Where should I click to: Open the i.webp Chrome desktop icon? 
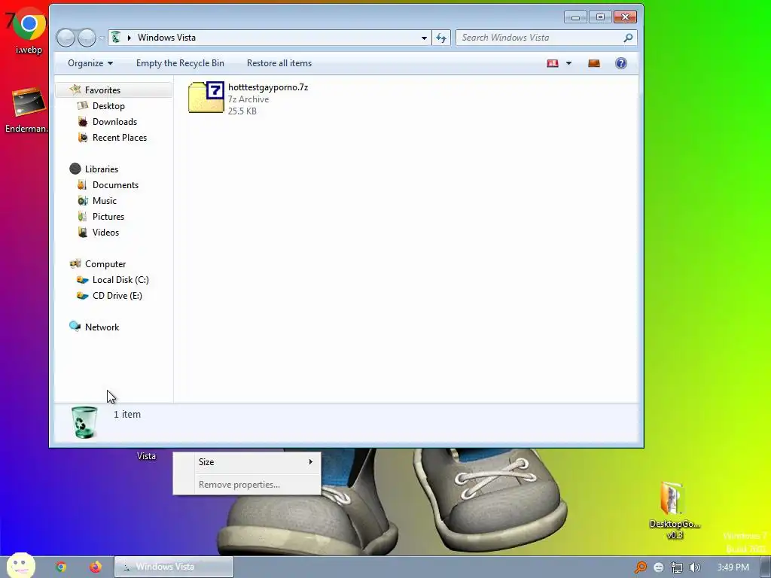(28, 30)
